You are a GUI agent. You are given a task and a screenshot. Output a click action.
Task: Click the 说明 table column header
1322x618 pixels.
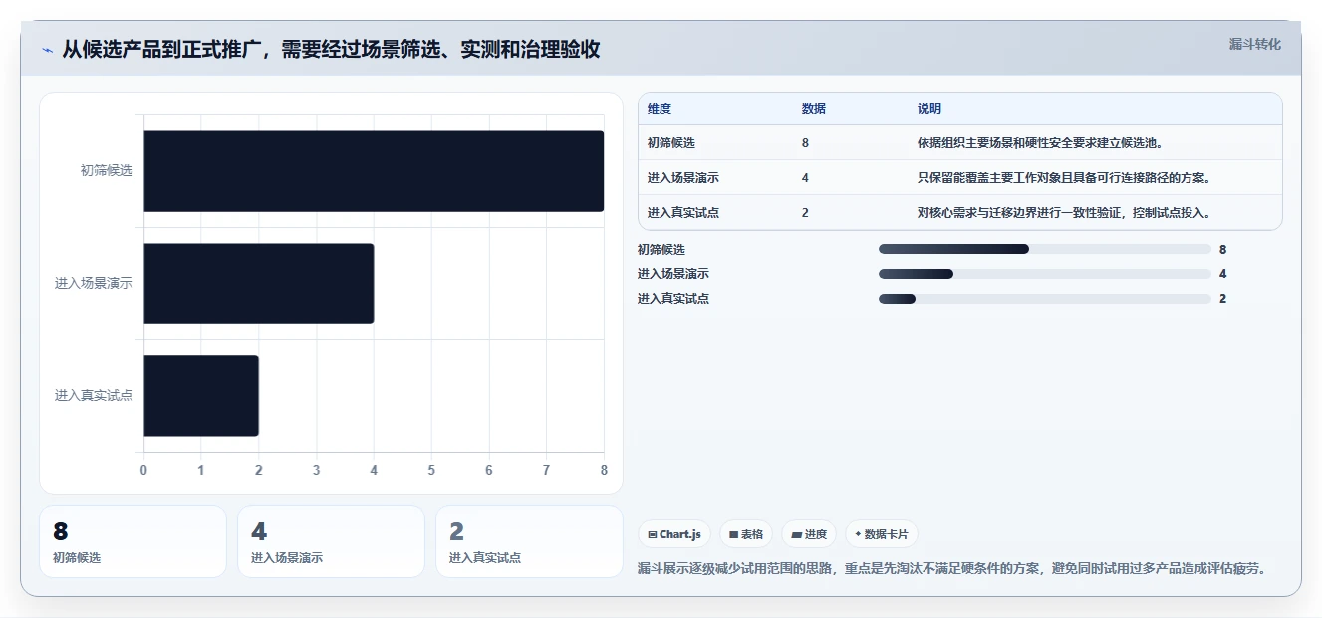click(x=929, y=109)
